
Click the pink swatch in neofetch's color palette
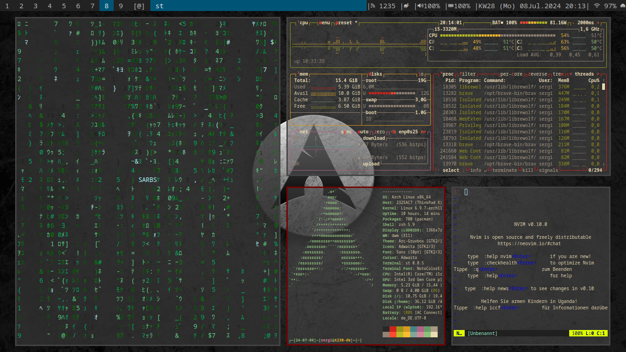pyautogui.click(x=420, y=329)
